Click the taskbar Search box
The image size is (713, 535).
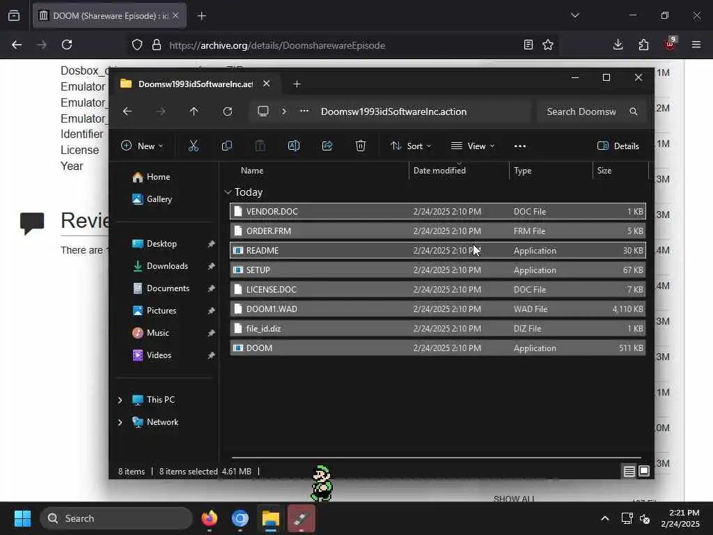tap(116, 518)
